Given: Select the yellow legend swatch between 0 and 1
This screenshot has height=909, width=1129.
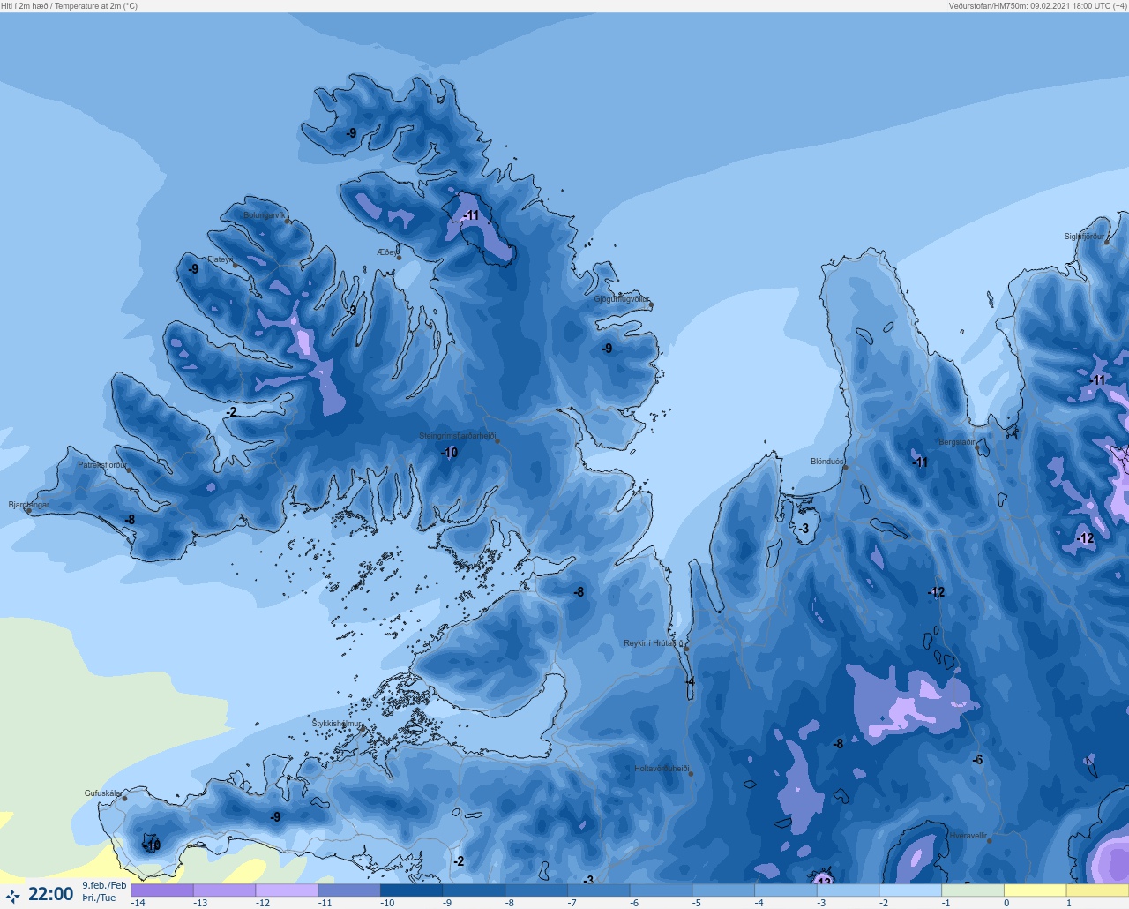Looking at the screenshot, I should (x=1036, y=890).
